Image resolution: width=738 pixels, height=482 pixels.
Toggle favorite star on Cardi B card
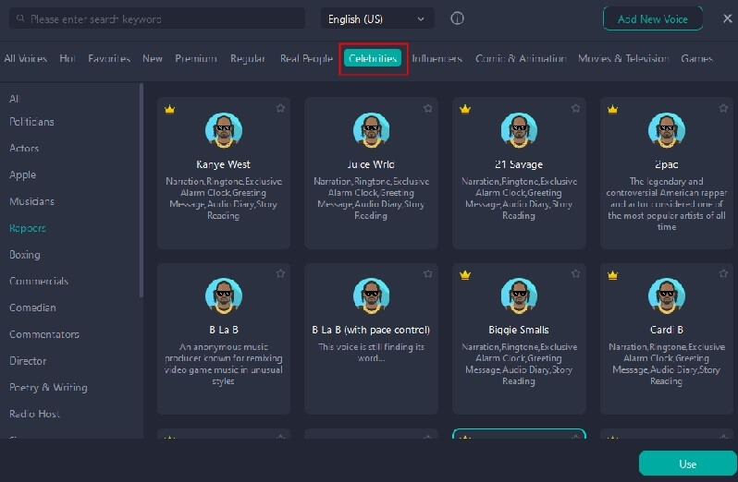[x=723, y=274]
